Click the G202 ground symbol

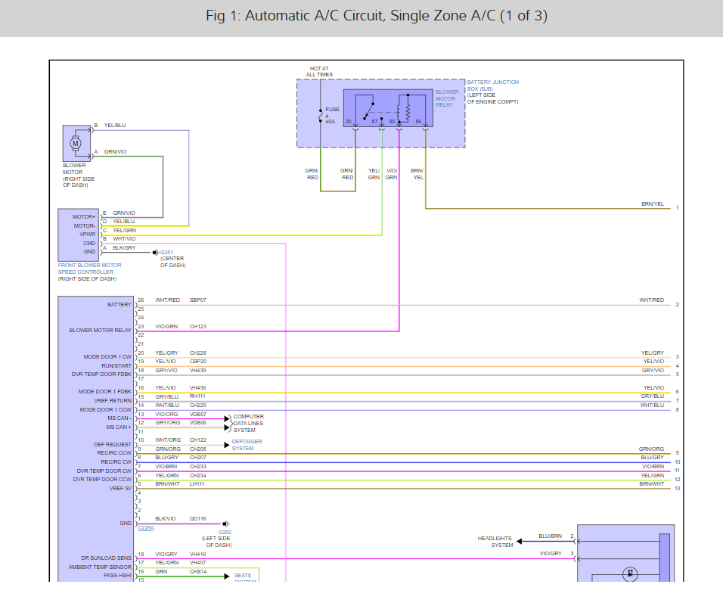(x=226, y=524)
